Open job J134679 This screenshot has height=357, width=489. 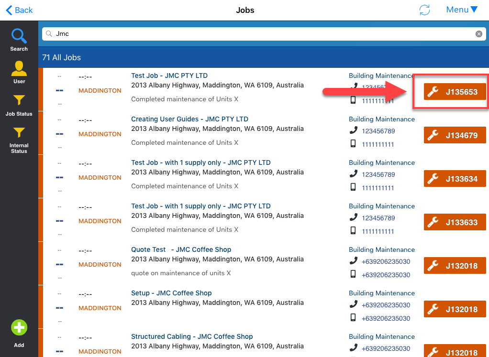pos(455,135)
